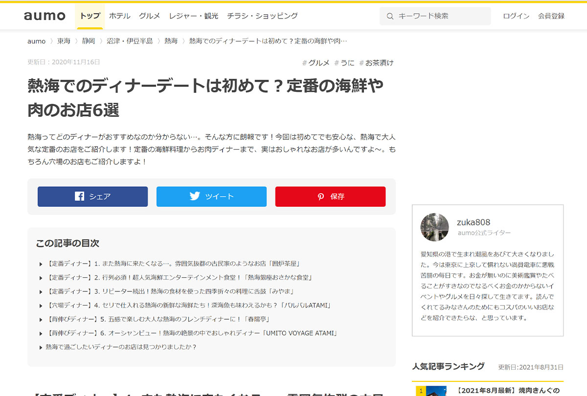
Task: Open ranking article 焼肉きんぐの
Action: 509,391
